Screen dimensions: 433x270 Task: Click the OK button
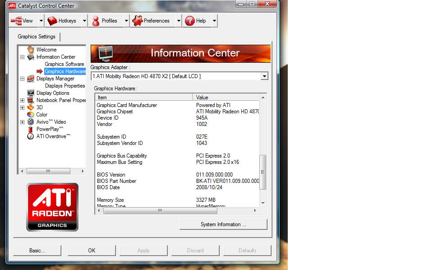click(x=92, y=251)
